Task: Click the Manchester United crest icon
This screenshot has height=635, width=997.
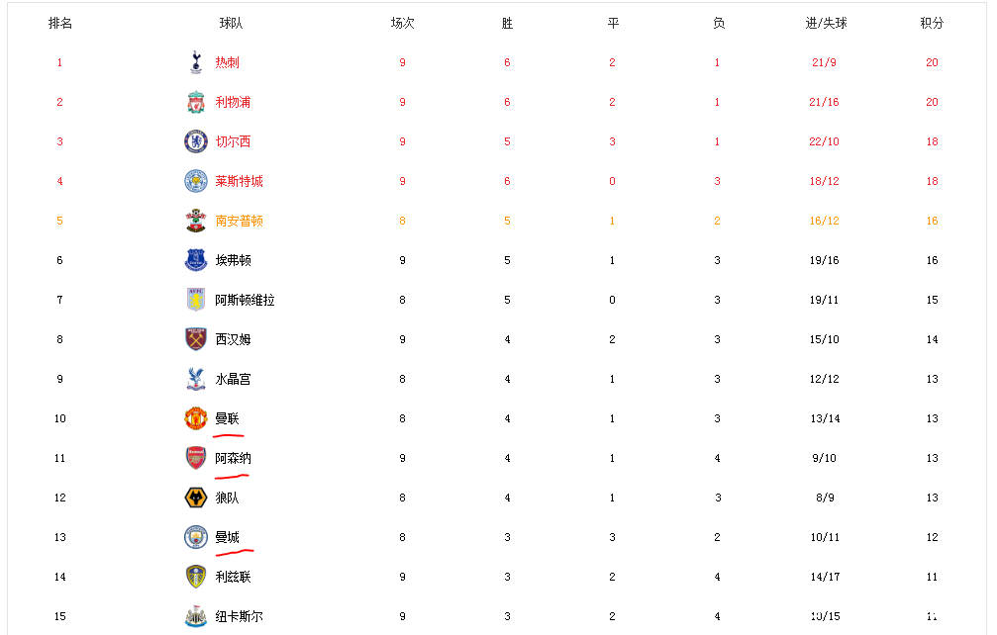Action: (195, 418)
